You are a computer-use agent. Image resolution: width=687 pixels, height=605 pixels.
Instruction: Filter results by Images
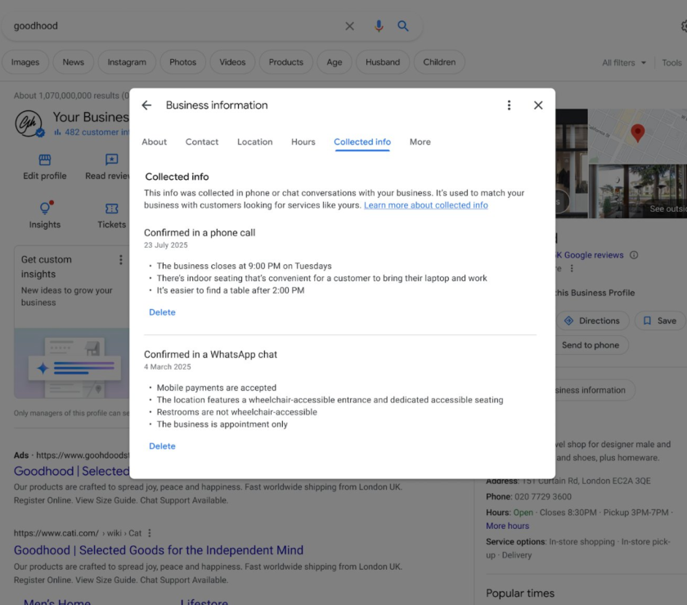coord(25,62)
